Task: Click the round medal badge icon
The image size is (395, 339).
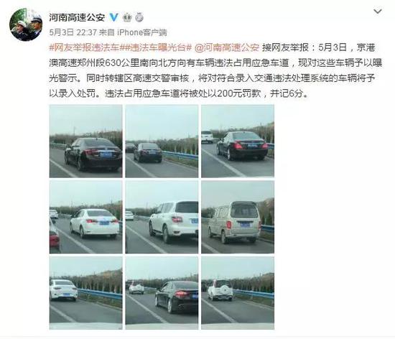Action: 139,17
